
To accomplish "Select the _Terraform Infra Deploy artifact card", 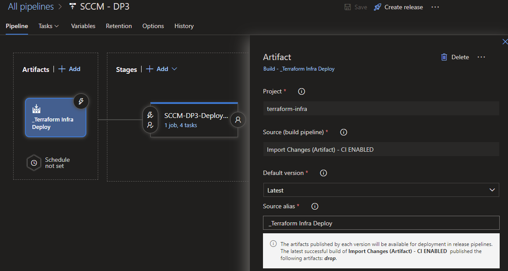I will click(56, 118).
